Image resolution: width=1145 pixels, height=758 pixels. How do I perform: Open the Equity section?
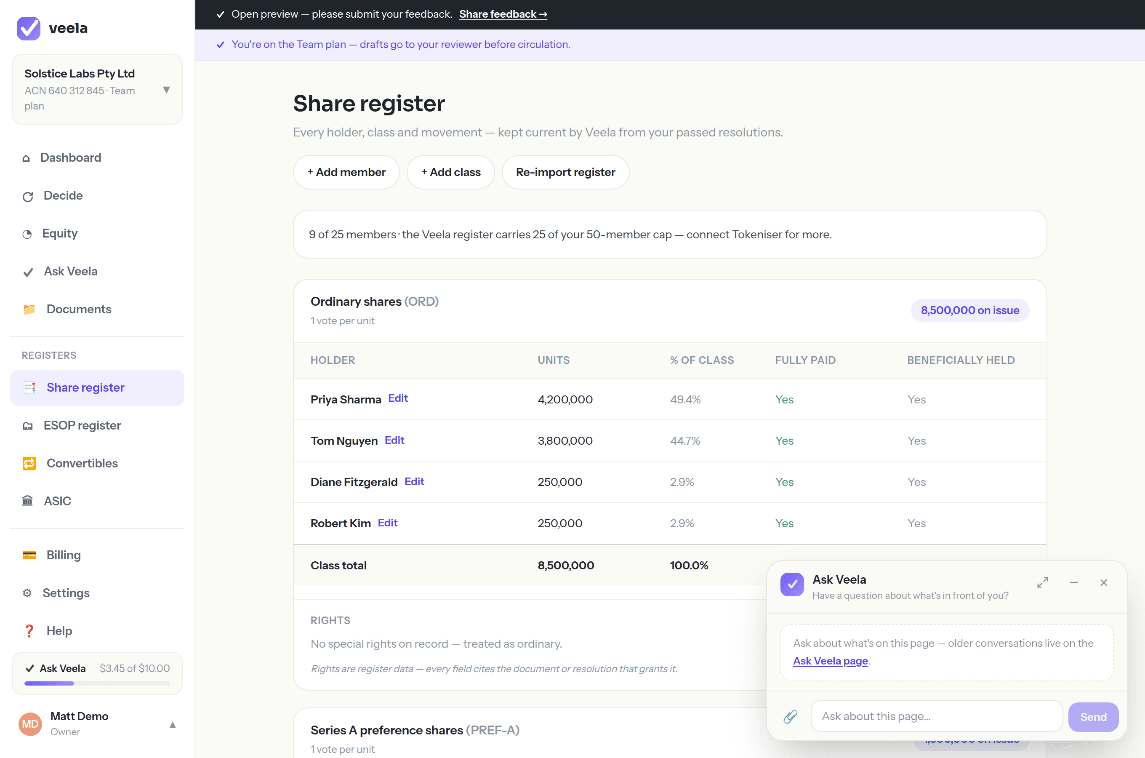coord(97,233)
